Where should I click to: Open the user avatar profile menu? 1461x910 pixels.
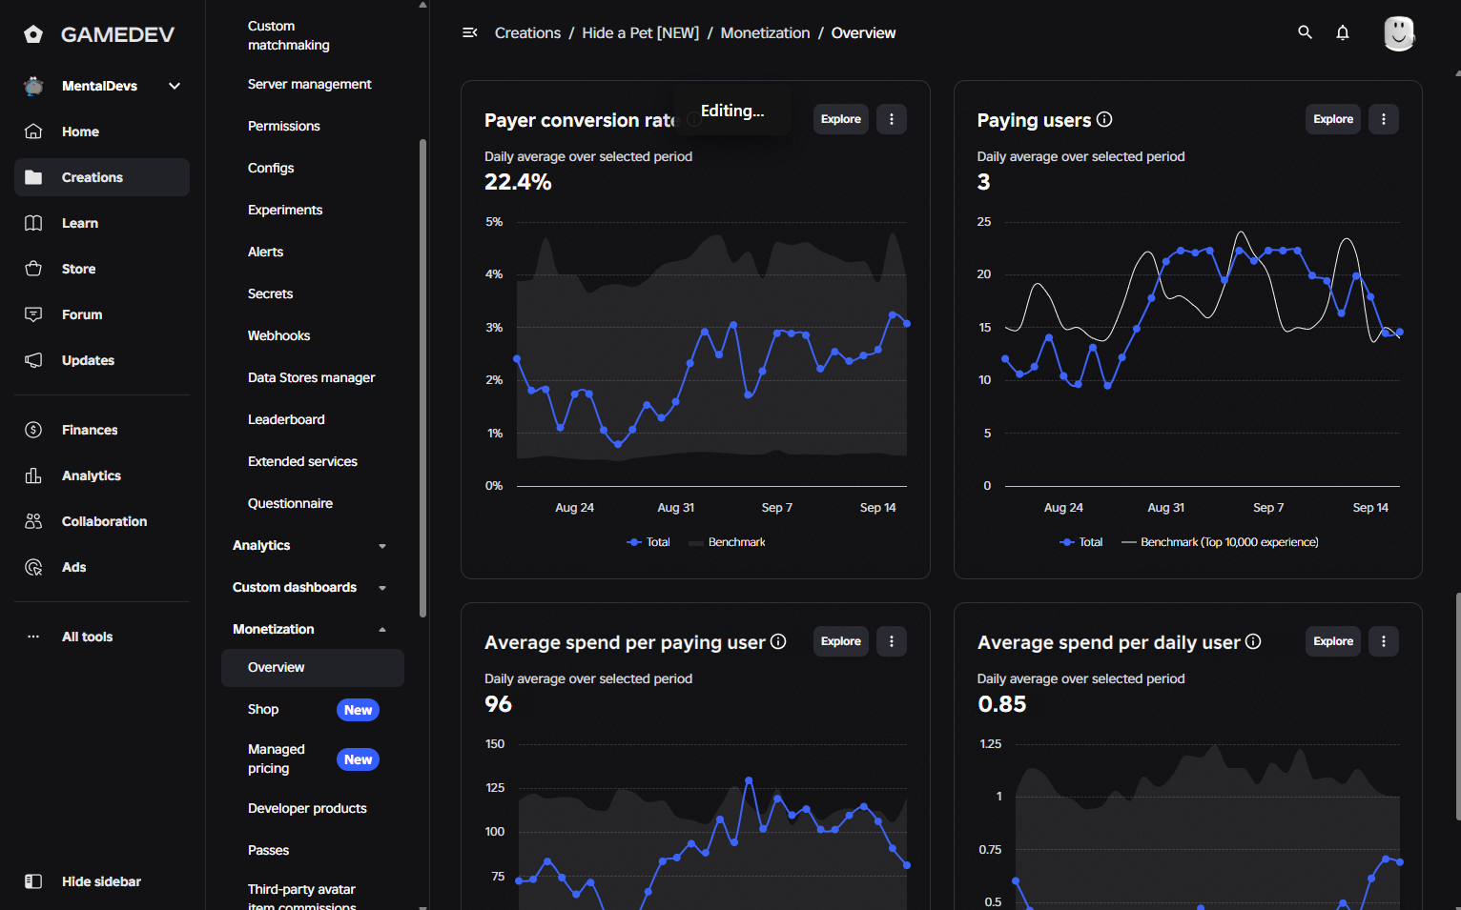point(1399,33)
